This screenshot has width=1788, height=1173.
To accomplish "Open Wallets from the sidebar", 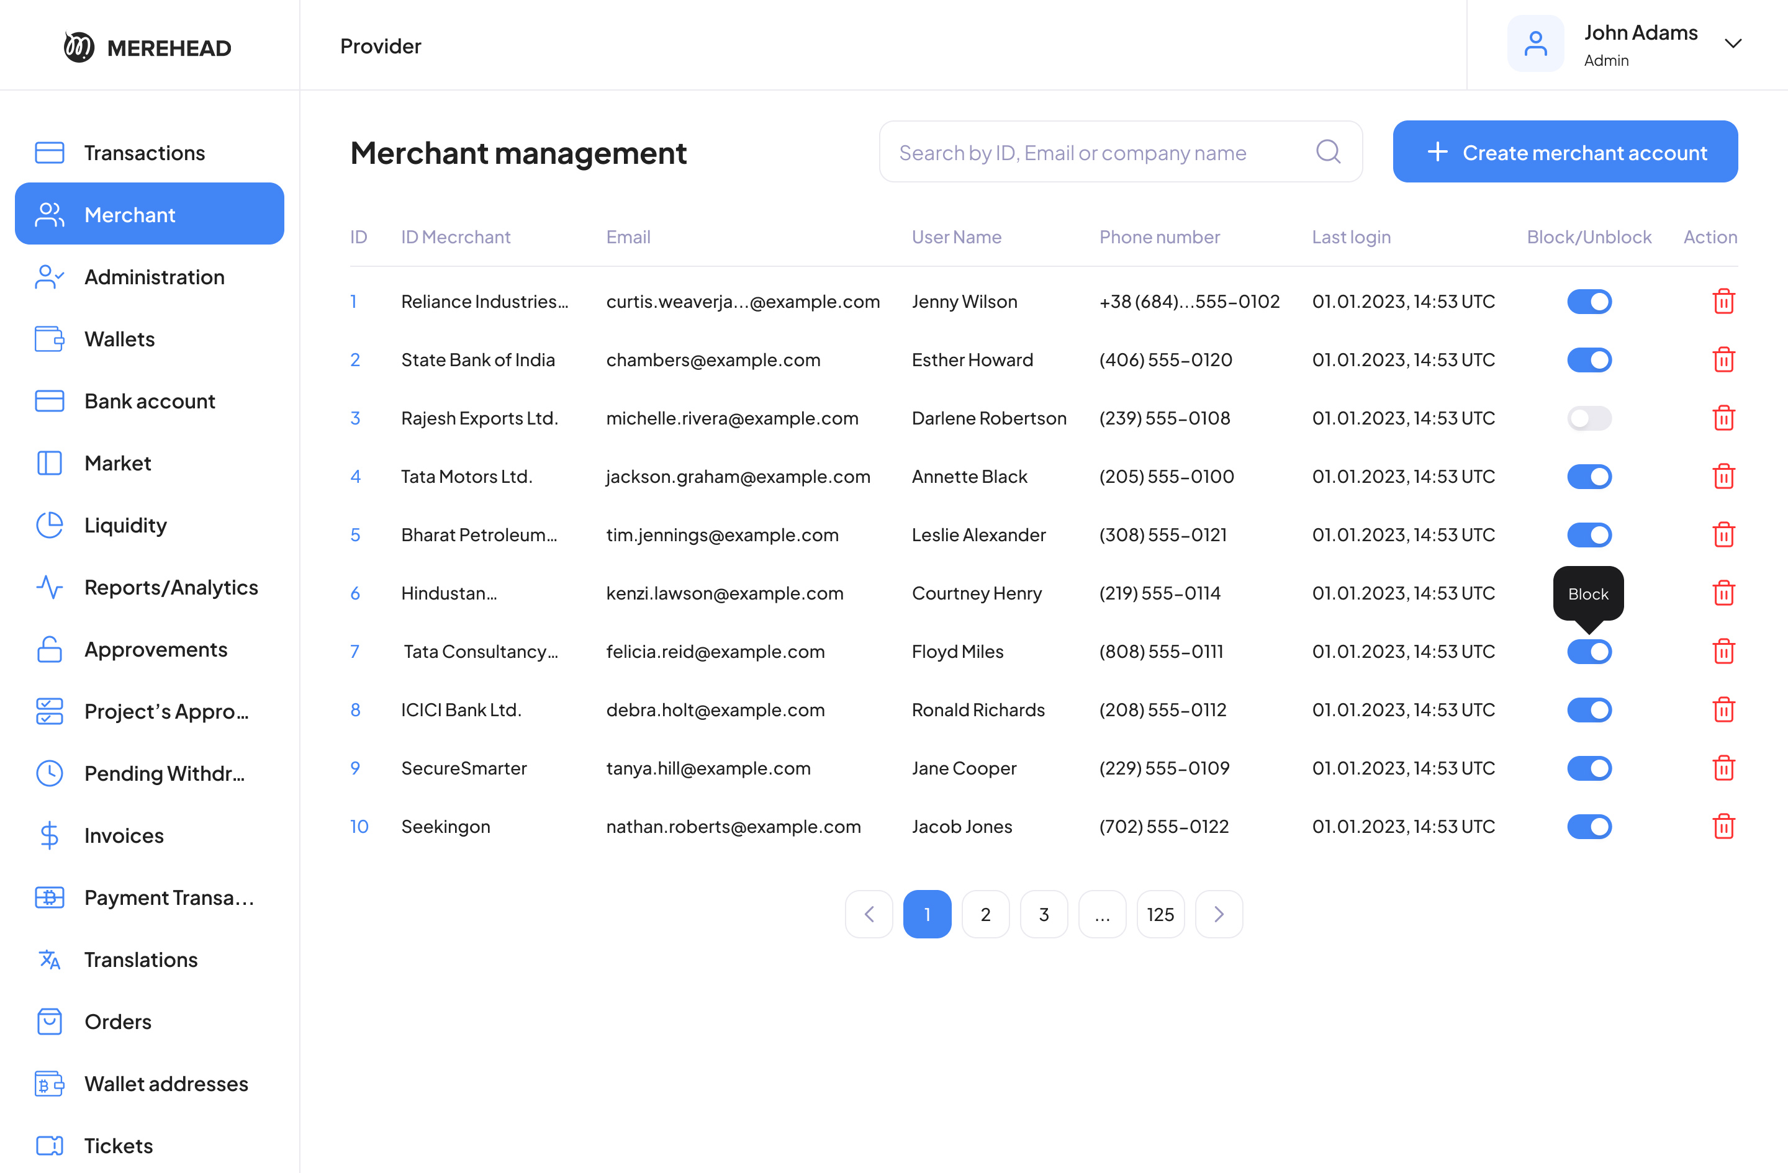I will 119,339.
